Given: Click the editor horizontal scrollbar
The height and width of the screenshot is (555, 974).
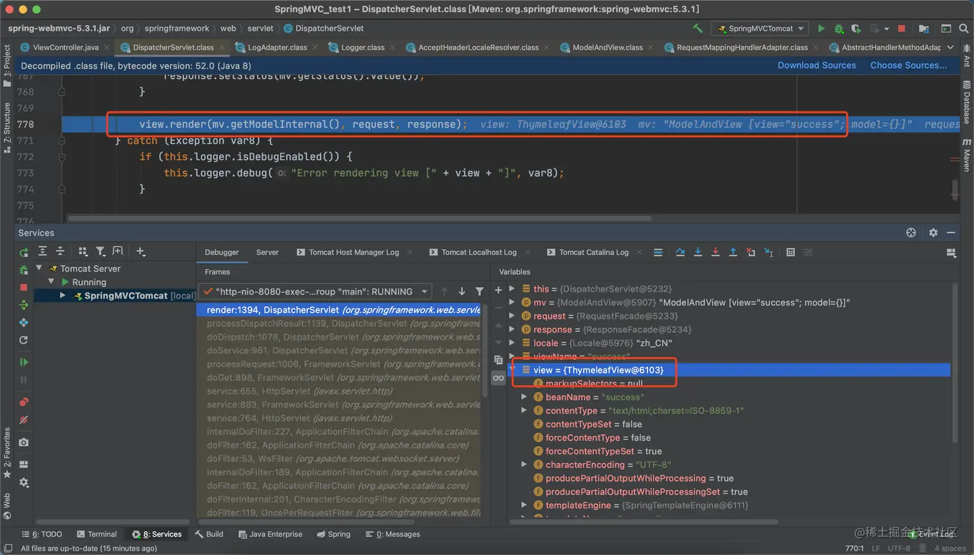Looking at the screenshot, I should (361, 218).
